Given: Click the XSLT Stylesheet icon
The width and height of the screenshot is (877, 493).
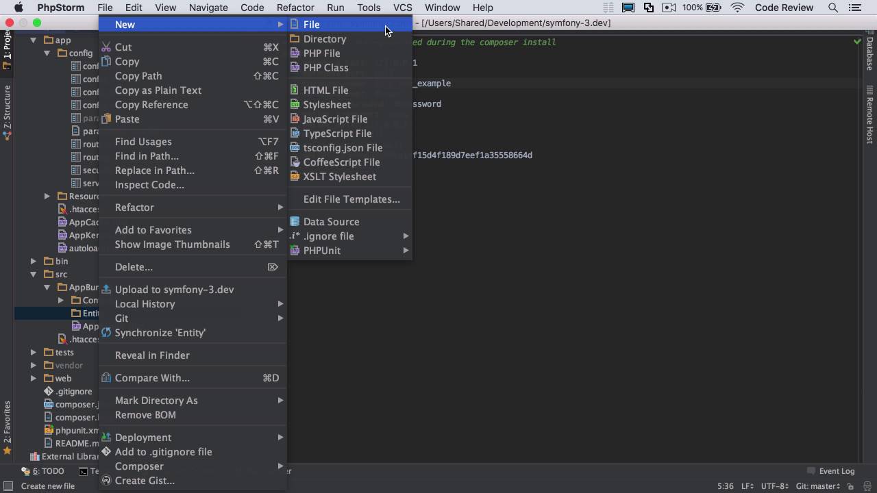Looking at the screenshot, I should pyautogui.click(x=295, y=177).
